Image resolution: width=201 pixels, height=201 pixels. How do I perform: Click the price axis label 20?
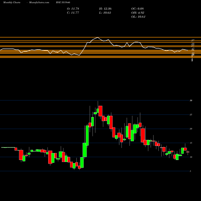pos(191,129)
